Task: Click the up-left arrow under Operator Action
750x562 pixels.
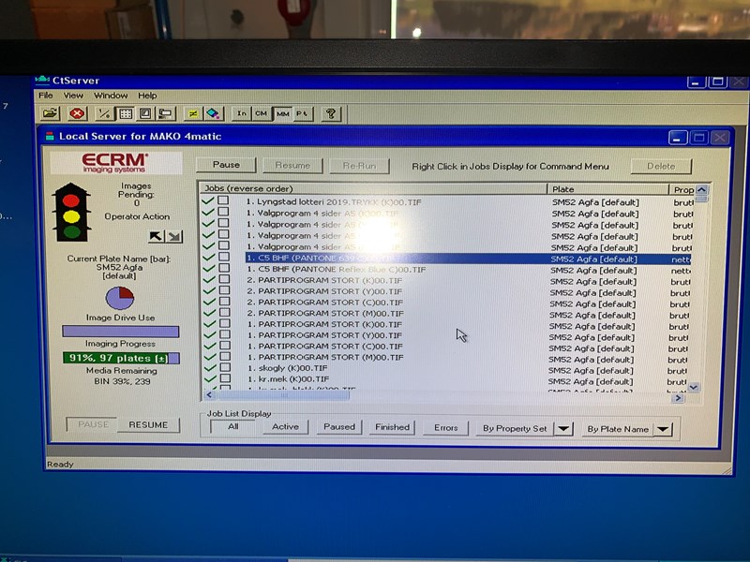Action: point(156,237)
